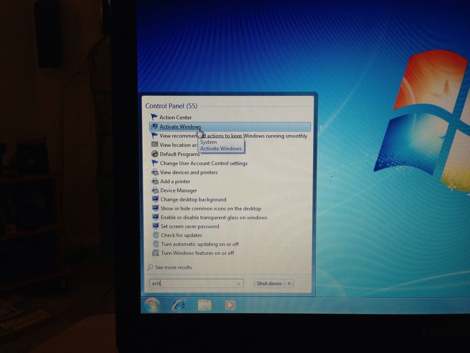Image resolution: width=470 pixels, height=353 pixels.
Task: Open Turn Windows features on or off
Action: click(199, 253)
